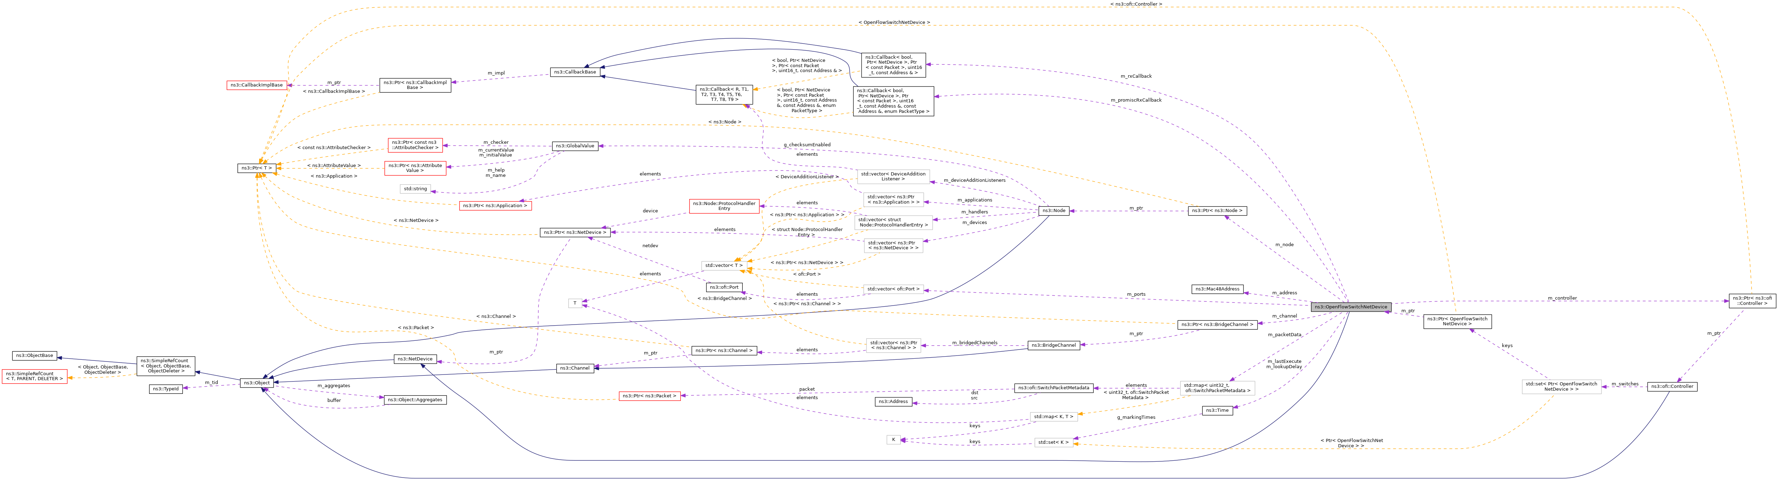The height and width of the screenshot is (480, 1778).
Task: Open ns3::Ptr< ns3::AttributeValue > node
Action: 415,168
